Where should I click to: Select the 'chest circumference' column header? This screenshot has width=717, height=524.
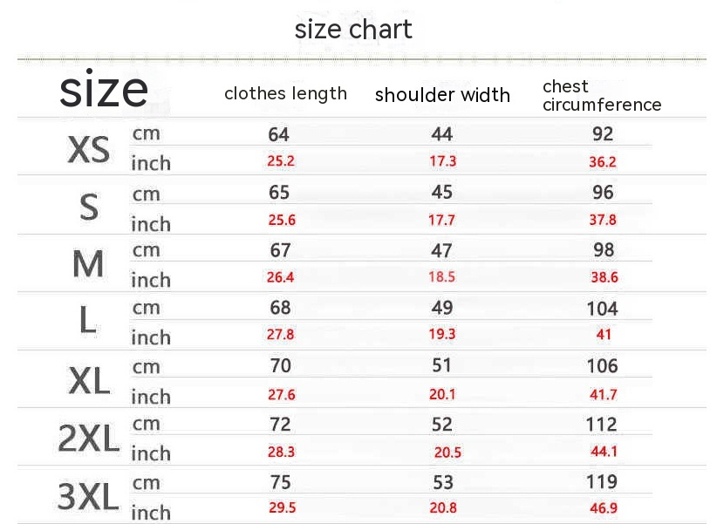(601, 96)
